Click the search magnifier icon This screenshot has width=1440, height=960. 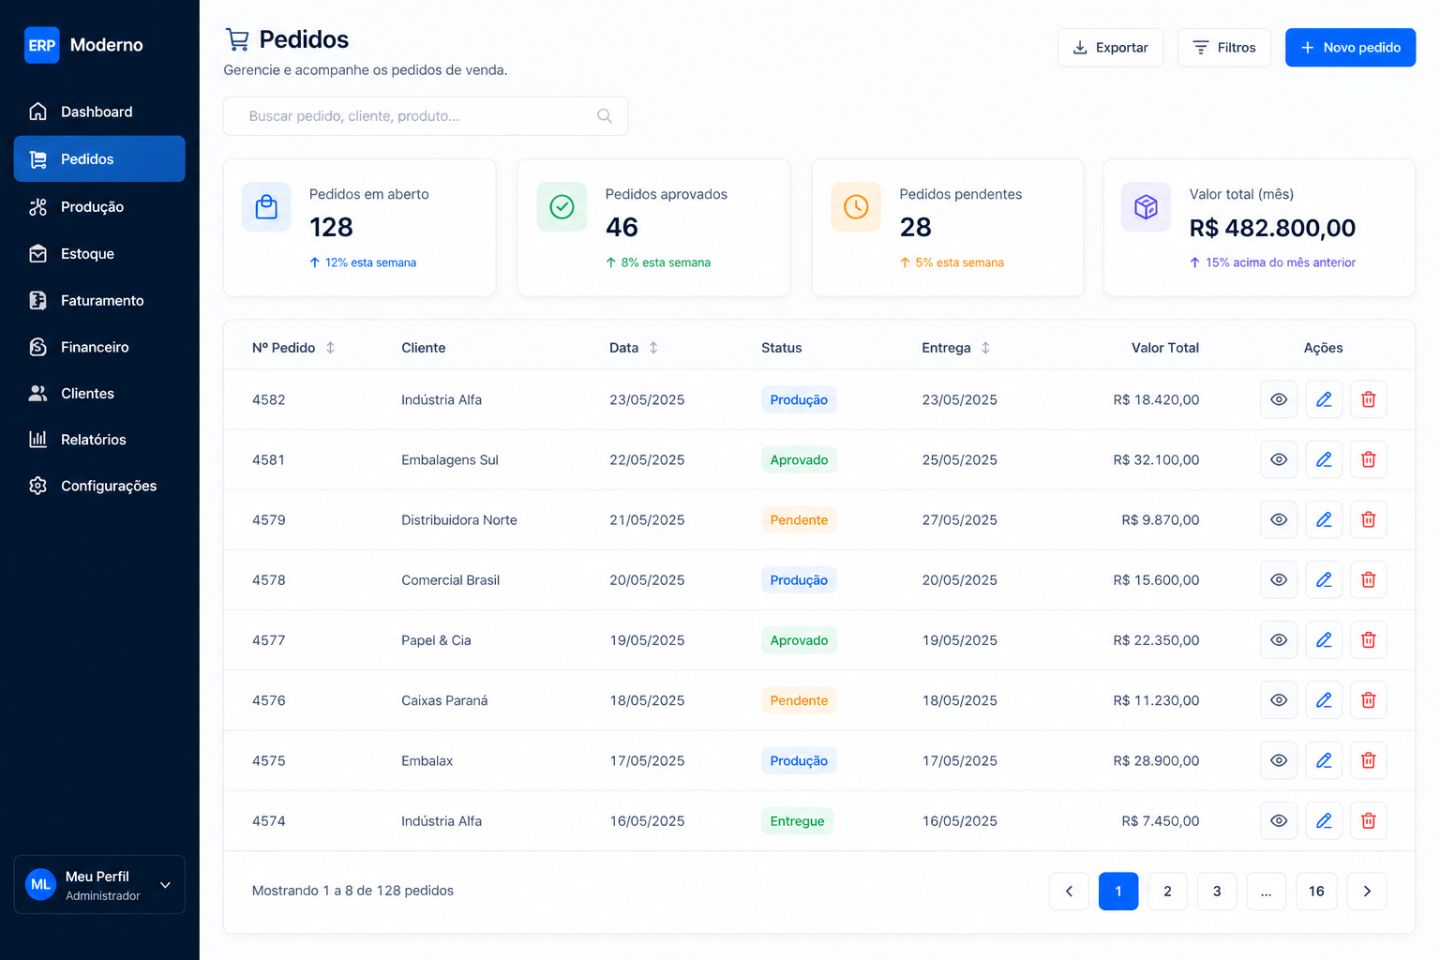(x=605, y=116)
